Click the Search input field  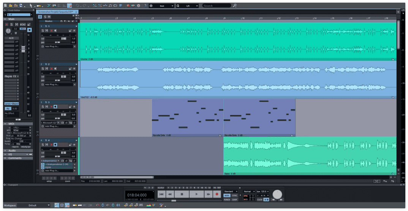(217, 6)
